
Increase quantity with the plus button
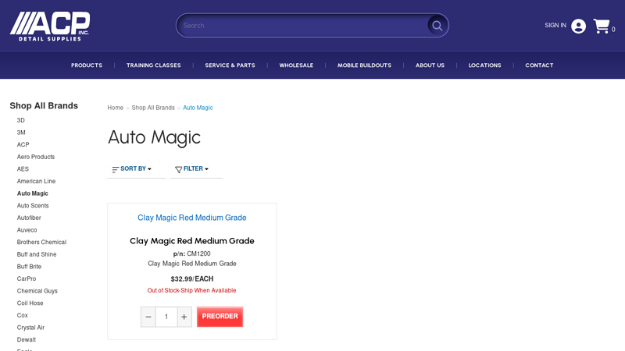[184, 317]
